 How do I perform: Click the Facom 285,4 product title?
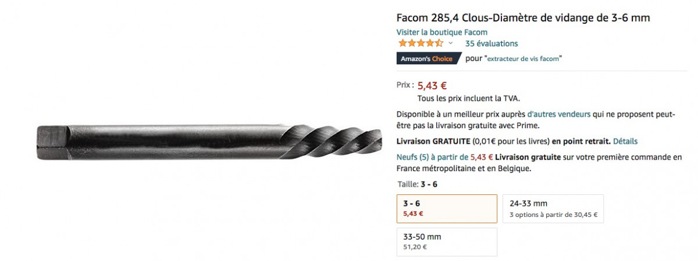[523, 18]
